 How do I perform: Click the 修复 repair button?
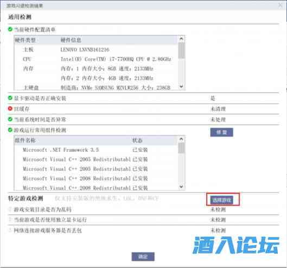[x=222, y=132]
